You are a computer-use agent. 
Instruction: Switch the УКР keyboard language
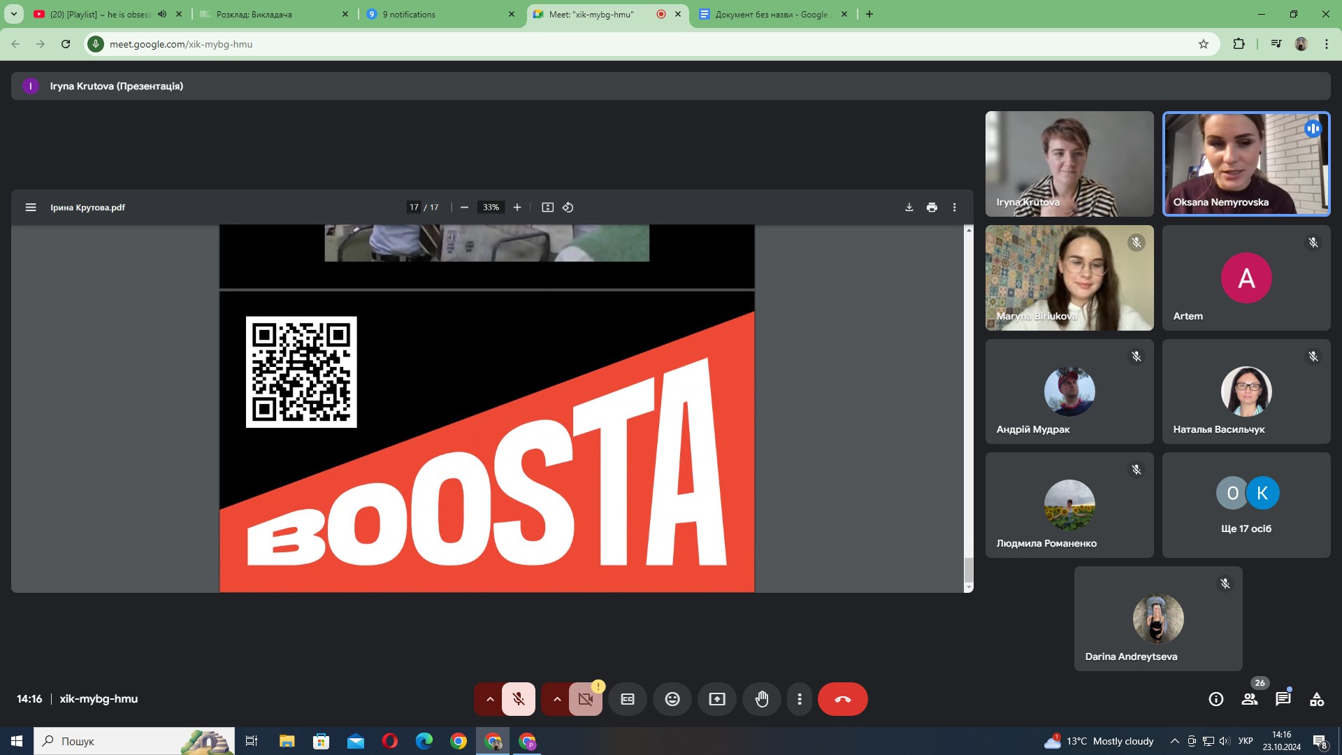pos(1246,741)
